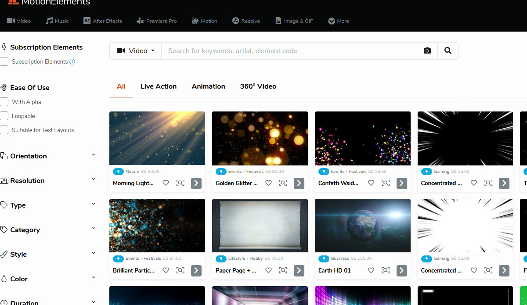This screenshot has height=305, width=527.
Task: Click the magnifying glass search button
Action: [x=448, y=51]
